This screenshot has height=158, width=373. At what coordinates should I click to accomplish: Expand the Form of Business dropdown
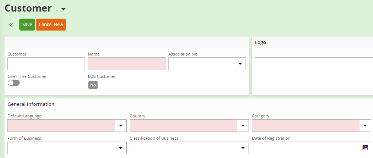pos(121,148)
